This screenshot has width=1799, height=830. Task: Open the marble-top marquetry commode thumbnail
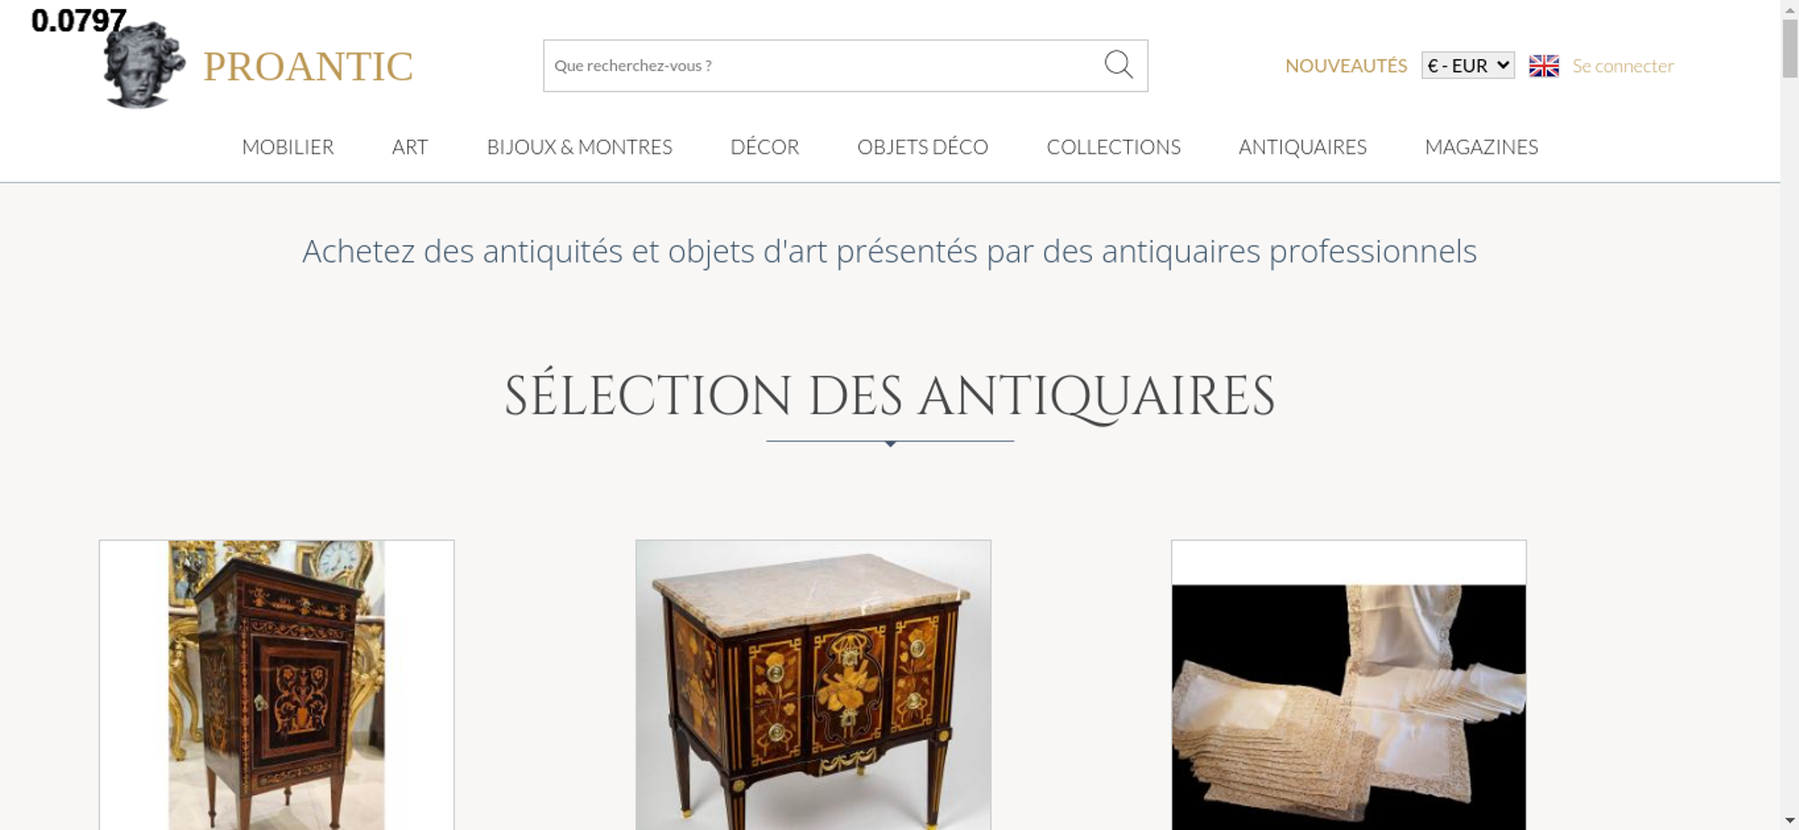813,684
